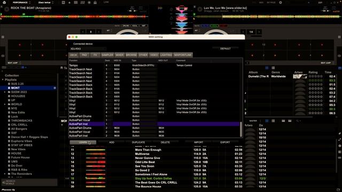Screen dimensions: 342x192
Task: Toggle deck 1 VOCAL active part button
Action: tap(135, 26)
